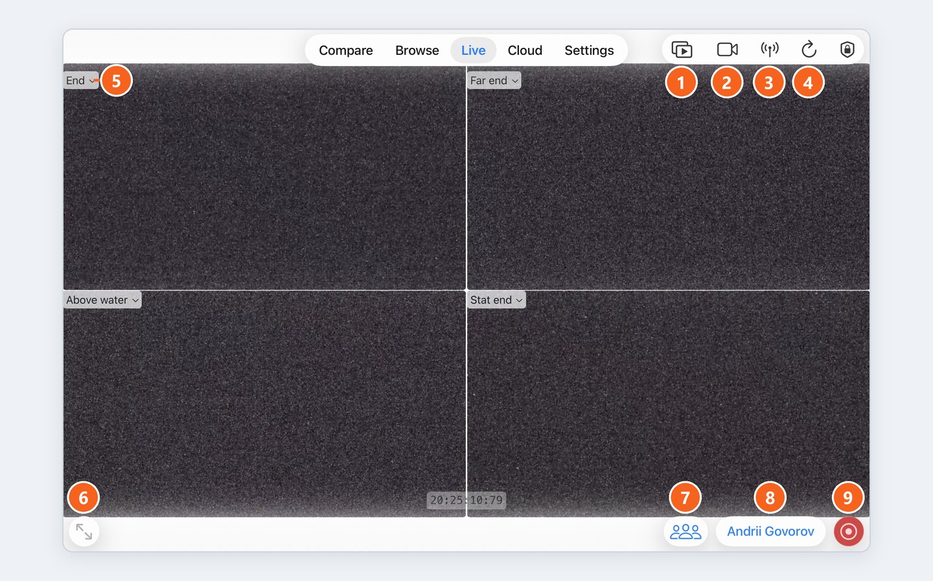Select the Live tab

473,50
